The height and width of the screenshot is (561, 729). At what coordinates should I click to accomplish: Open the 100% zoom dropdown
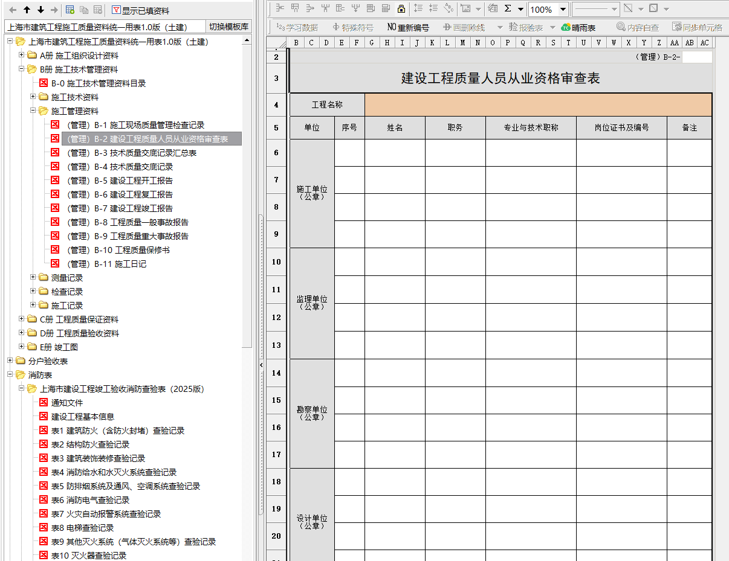pyautogui.click(x=563, y=9)
